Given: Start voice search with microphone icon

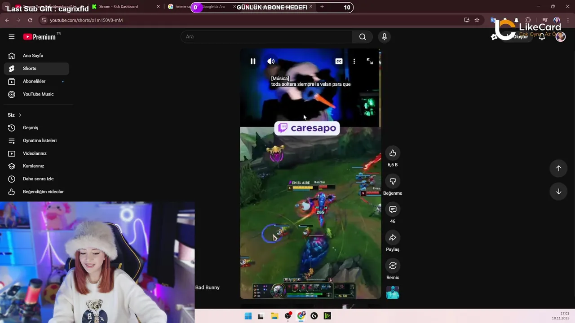Looking at the screenshot, I should [384, 37].
